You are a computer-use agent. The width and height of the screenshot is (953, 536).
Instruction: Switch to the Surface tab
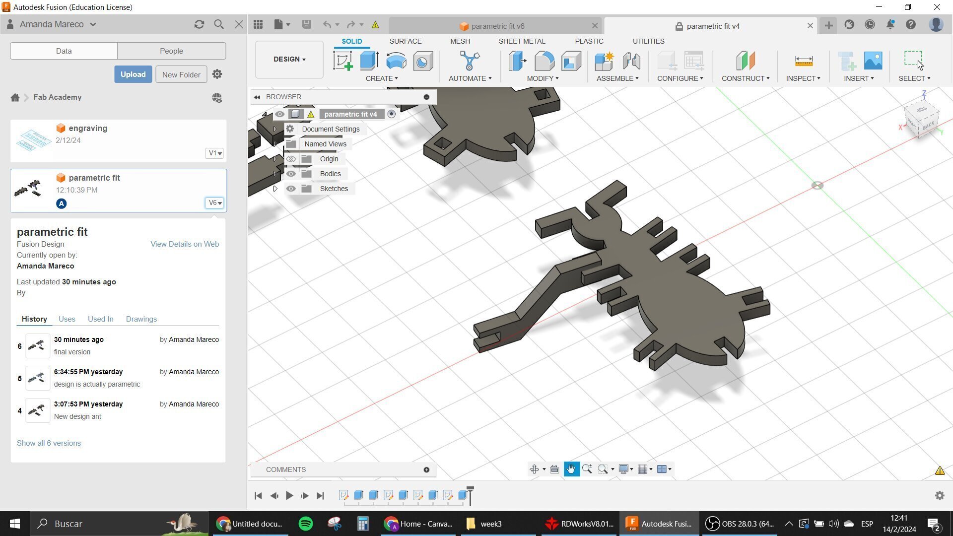pyautogui.click(x=406, y=41)
